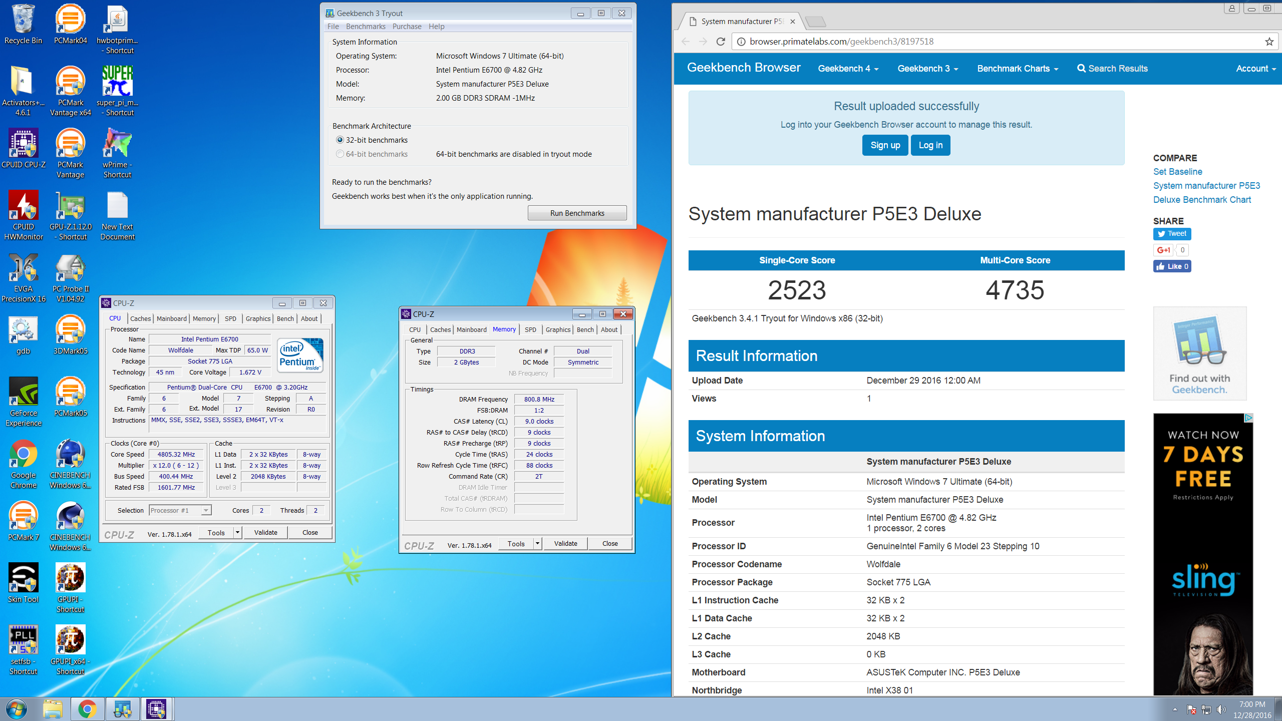Click the taskbar clock showing 7:00 PM

[x=1252, y=709]
